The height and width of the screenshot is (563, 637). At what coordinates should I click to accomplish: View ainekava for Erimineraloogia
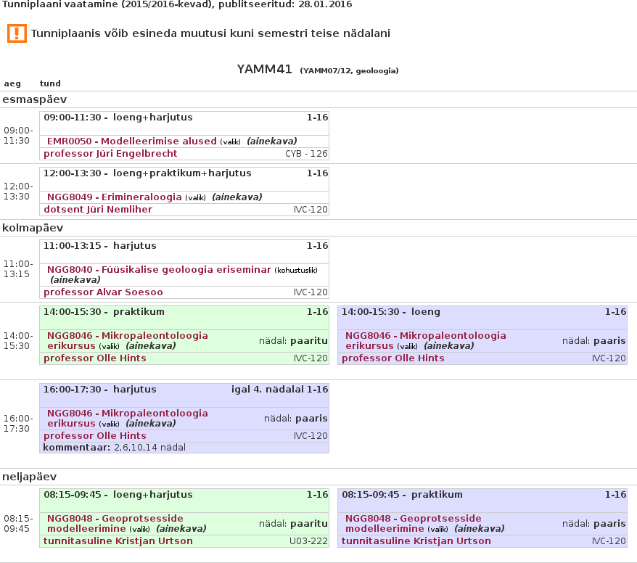point(237,197)
